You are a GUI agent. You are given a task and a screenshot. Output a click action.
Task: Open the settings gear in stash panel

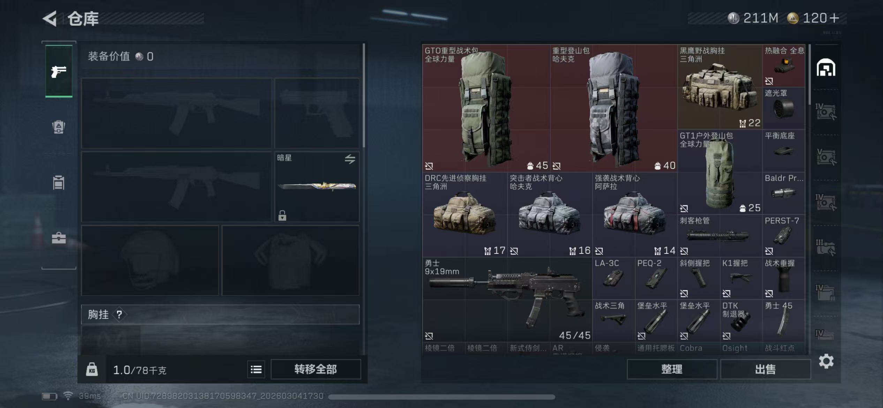[x=826, y=361]
